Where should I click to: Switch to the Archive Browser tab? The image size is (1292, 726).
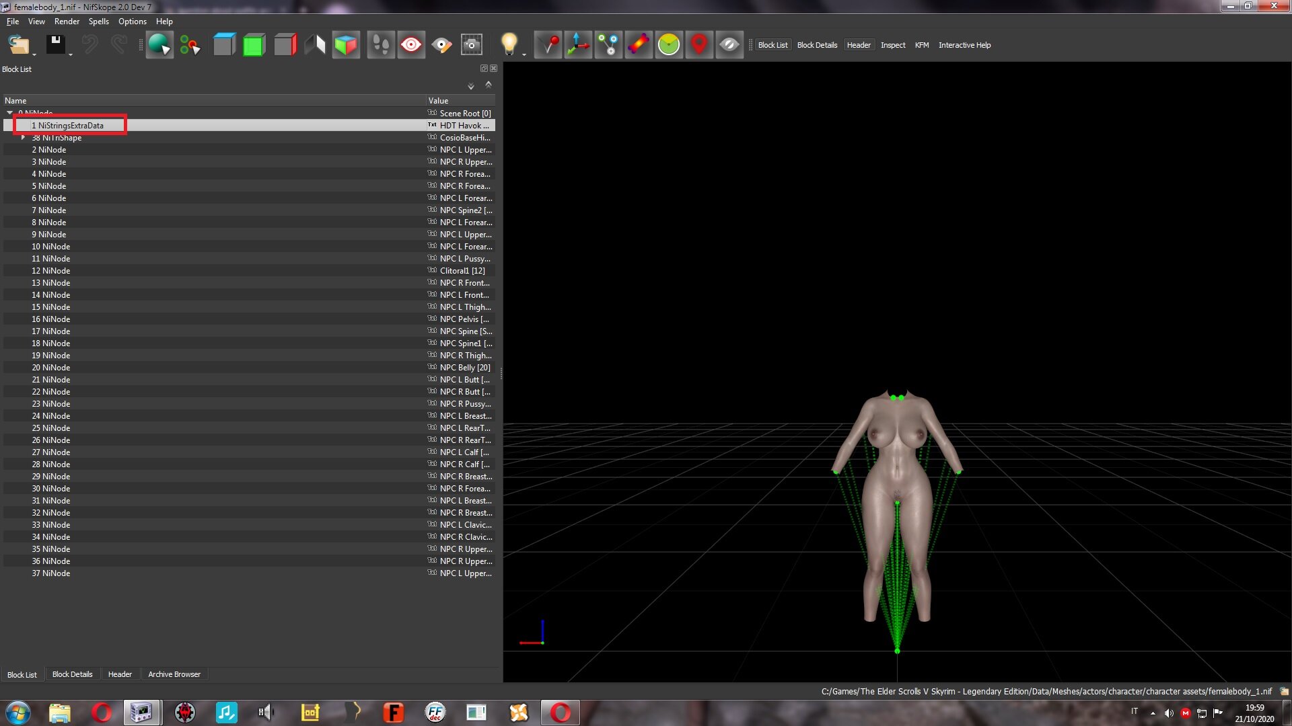pos(174,674)
